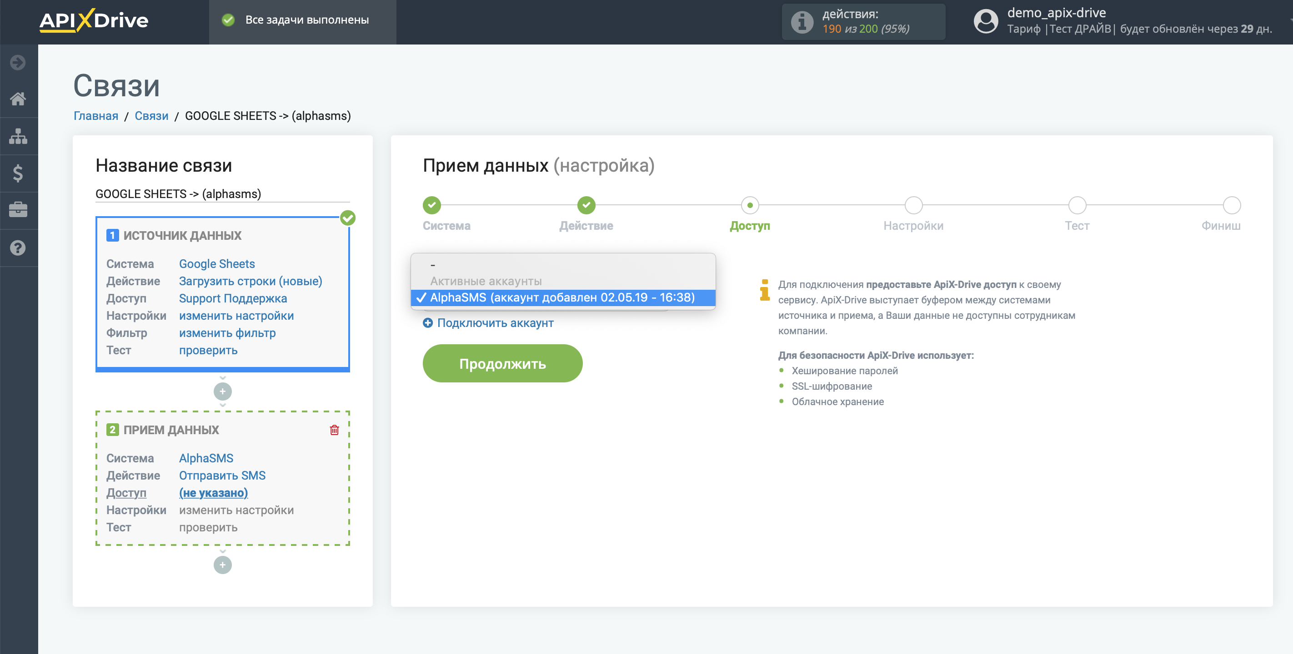Open help question mark icon

point(18,248)
